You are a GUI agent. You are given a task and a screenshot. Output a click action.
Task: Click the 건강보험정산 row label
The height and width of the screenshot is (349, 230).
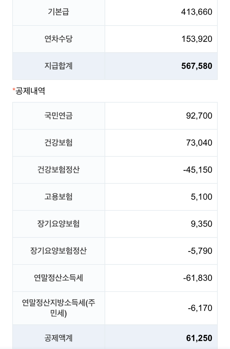point(59,169)
